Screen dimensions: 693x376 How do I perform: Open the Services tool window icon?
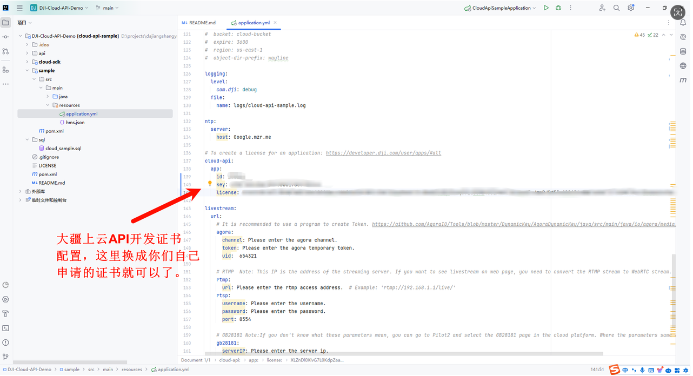pyautogui.click(x=6, y=299)
